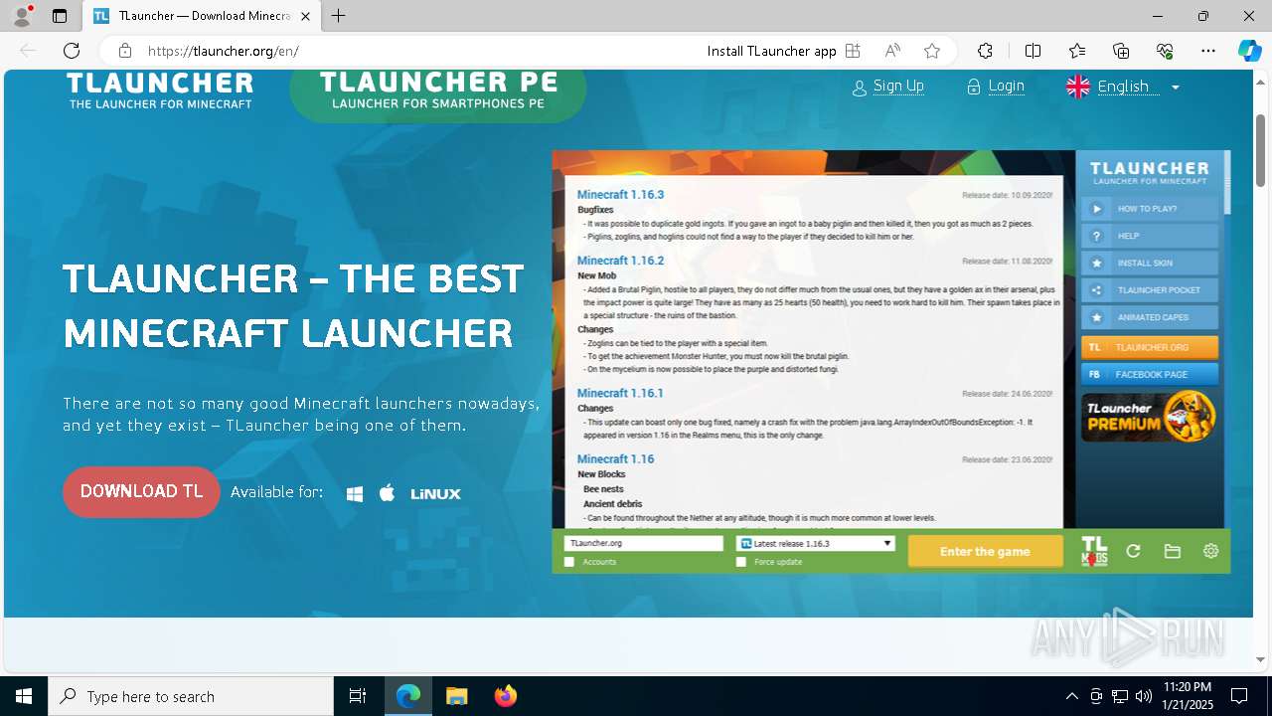Open Browser essentials heart icon

(x=1165, y=51)
